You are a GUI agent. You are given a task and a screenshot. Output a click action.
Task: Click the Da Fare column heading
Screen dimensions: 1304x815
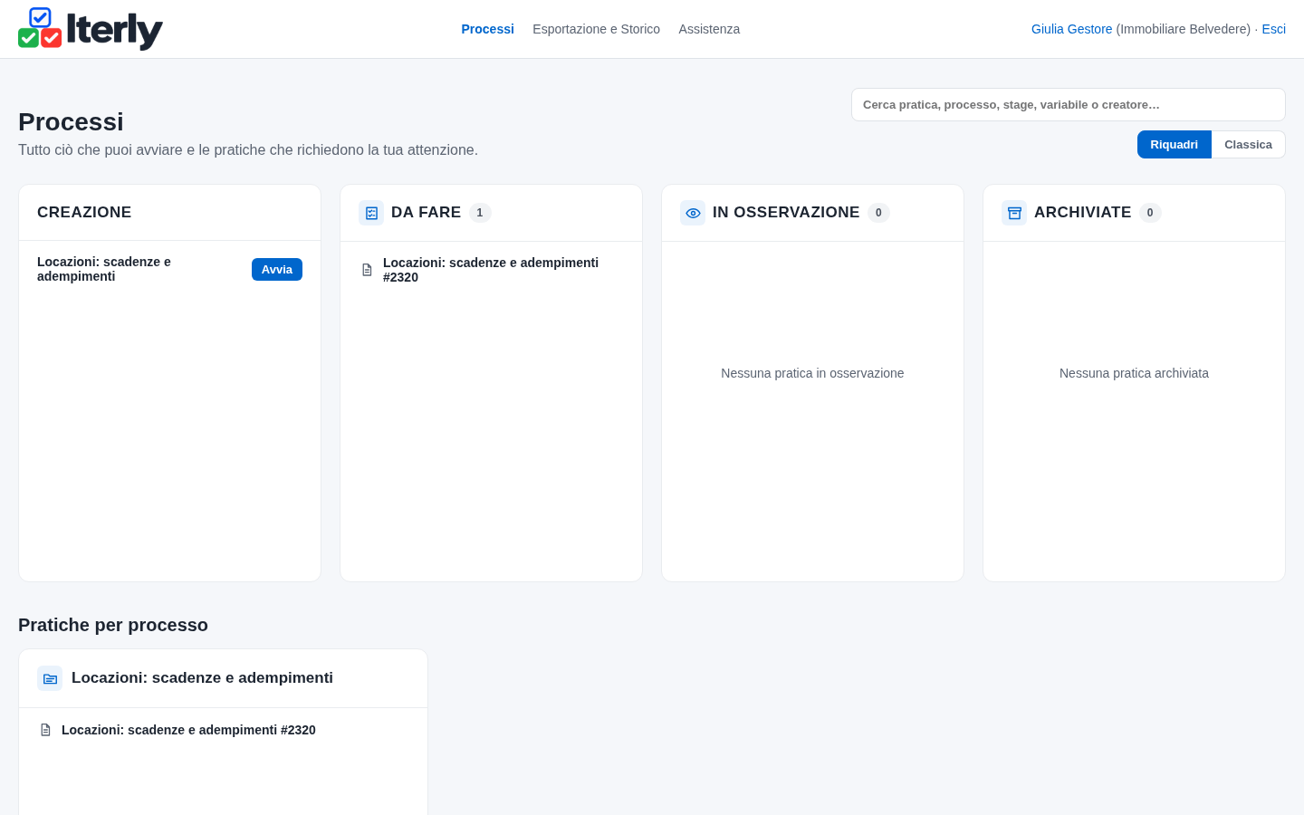coord(426,213)
